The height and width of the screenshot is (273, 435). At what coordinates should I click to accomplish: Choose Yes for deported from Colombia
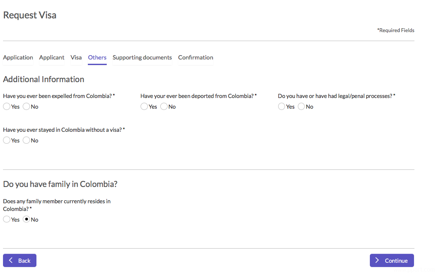144,107
